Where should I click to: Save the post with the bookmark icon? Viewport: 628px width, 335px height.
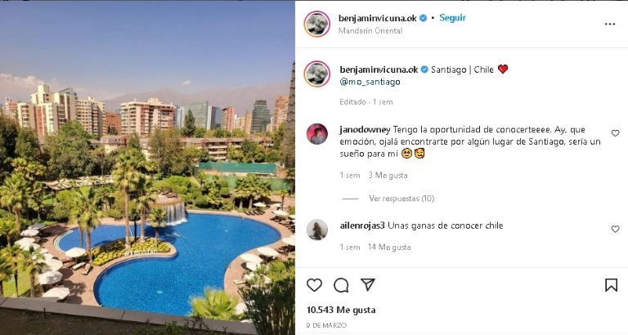(x=611, y=285)
